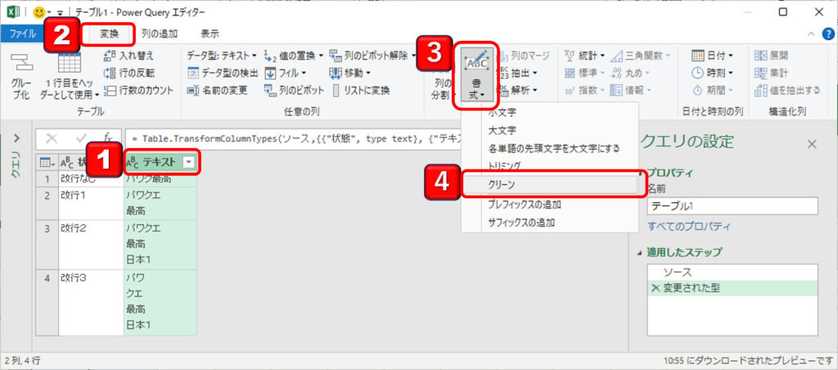Image resolution: width=838 pixels, height=370 pixels.
Task: Click the 改行2 cell
Action: click(91, 245)
